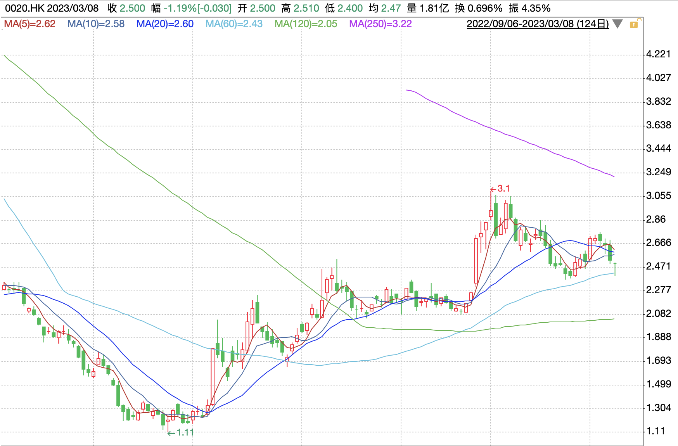The width and height of the screenshot is (678, 446).
Task: Click the amplitude value 4.35%
Action: click(535, 8)
